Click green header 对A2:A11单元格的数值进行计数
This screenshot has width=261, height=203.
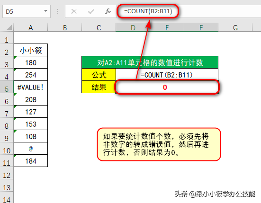coord(150,62)
